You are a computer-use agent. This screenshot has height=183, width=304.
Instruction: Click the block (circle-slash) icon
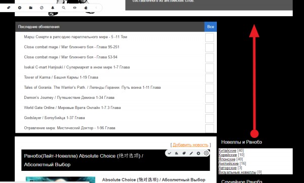tap(42, 8)
